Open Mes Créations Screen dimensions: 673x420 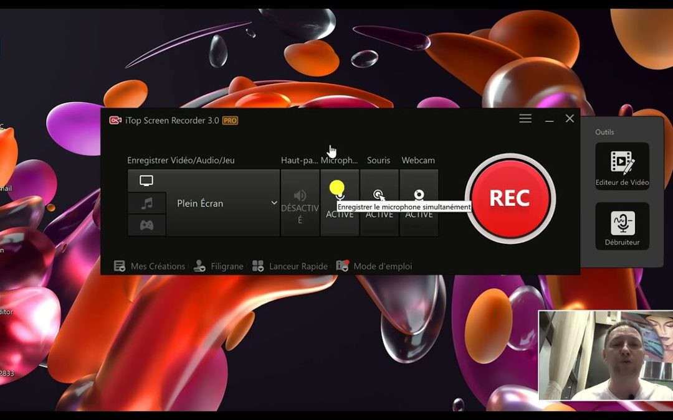coord(149,266)
